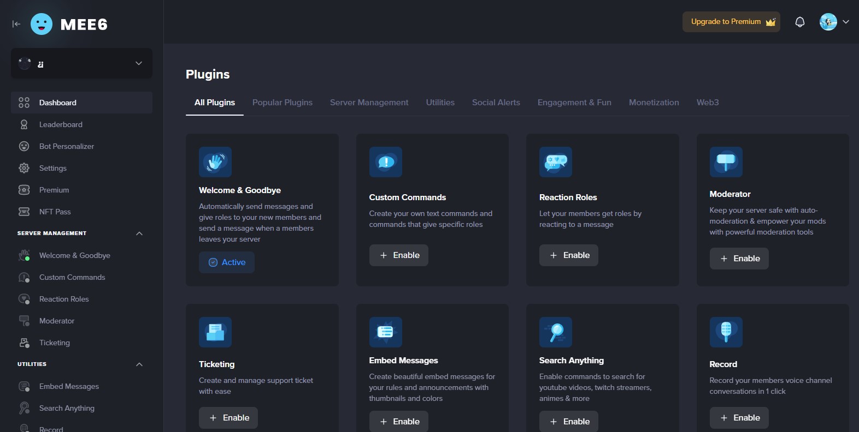Screen dimensions: 859x432
Task: Click the Embed Messages plugin card icon
Action: point(385,332)
